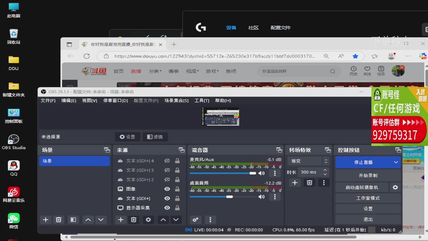Adjust the 300 ms duration stepper

click(325, 172)
